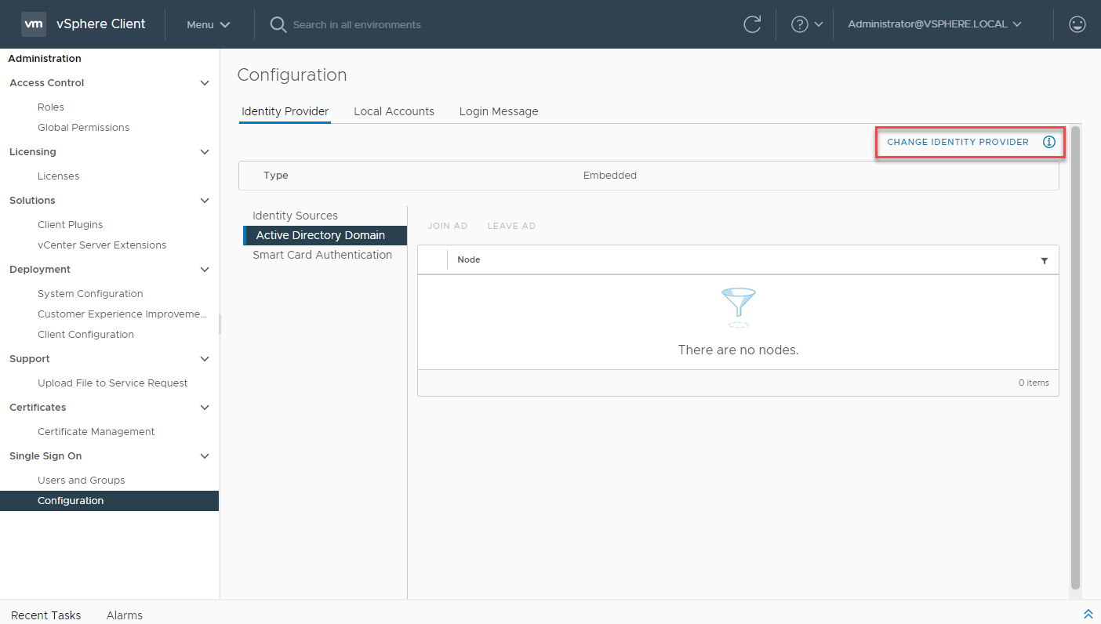Open vCenter Server Extensions
1101x624 pixels.
(x=102, y=245)
